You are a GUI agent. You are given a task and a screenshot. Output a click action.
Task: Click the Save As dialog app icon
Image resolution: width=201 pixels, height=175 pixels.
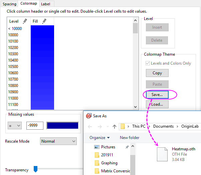tap(88, 116)
